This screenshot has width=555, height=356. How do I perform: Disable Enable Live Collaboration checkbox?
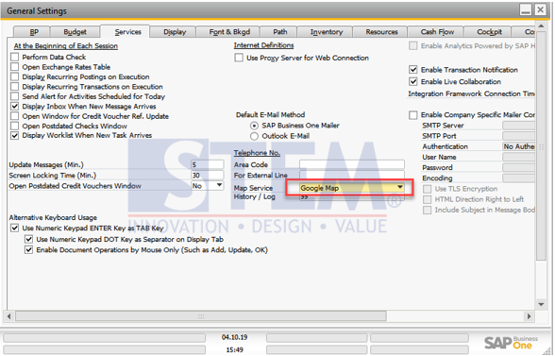pos(413,82)
